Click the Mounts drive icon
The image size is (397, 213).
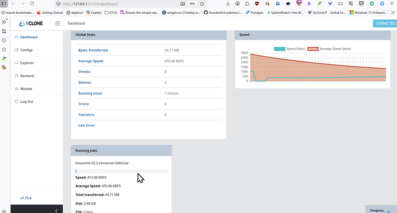point(17,88)
